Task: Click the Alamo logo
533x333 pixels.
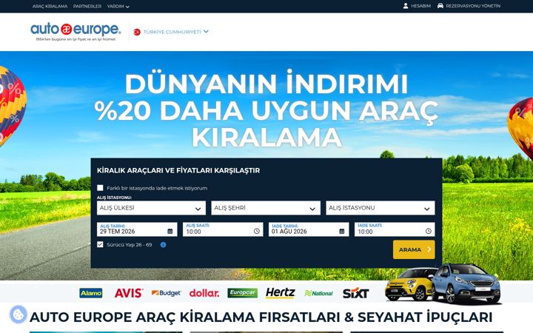Action: tap(91, 293)
